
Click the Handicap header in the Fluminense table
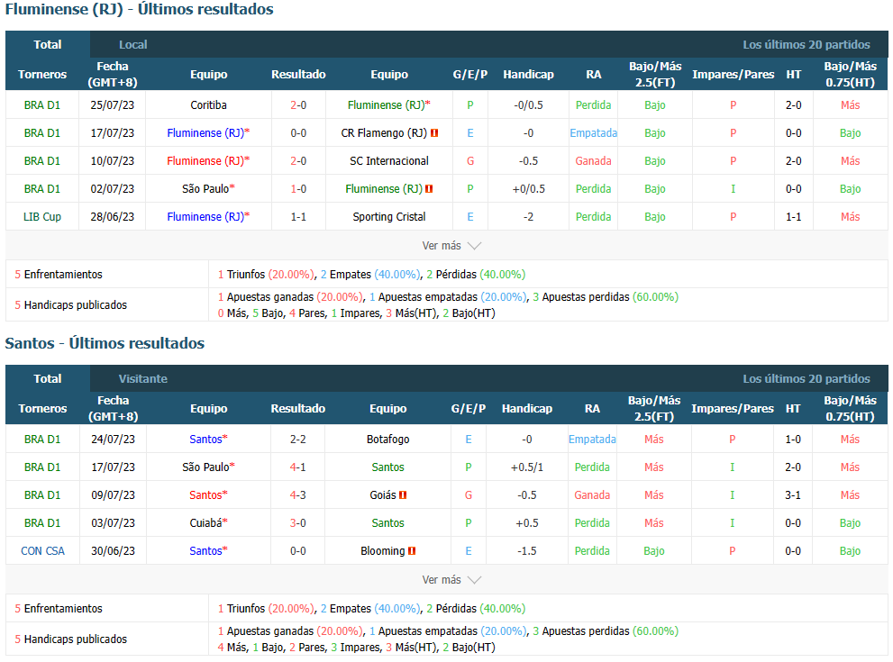[529, 74]
